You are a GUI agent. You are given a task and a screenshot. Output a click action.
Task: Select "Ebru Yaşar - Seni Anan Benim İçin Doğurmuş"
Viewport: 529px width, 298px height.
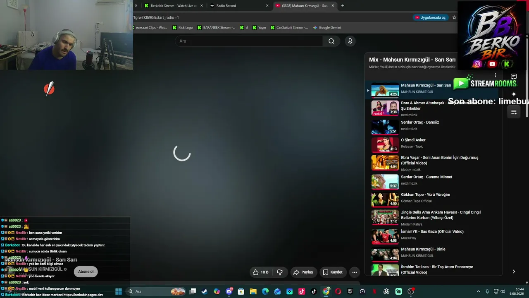coord(439,160)
